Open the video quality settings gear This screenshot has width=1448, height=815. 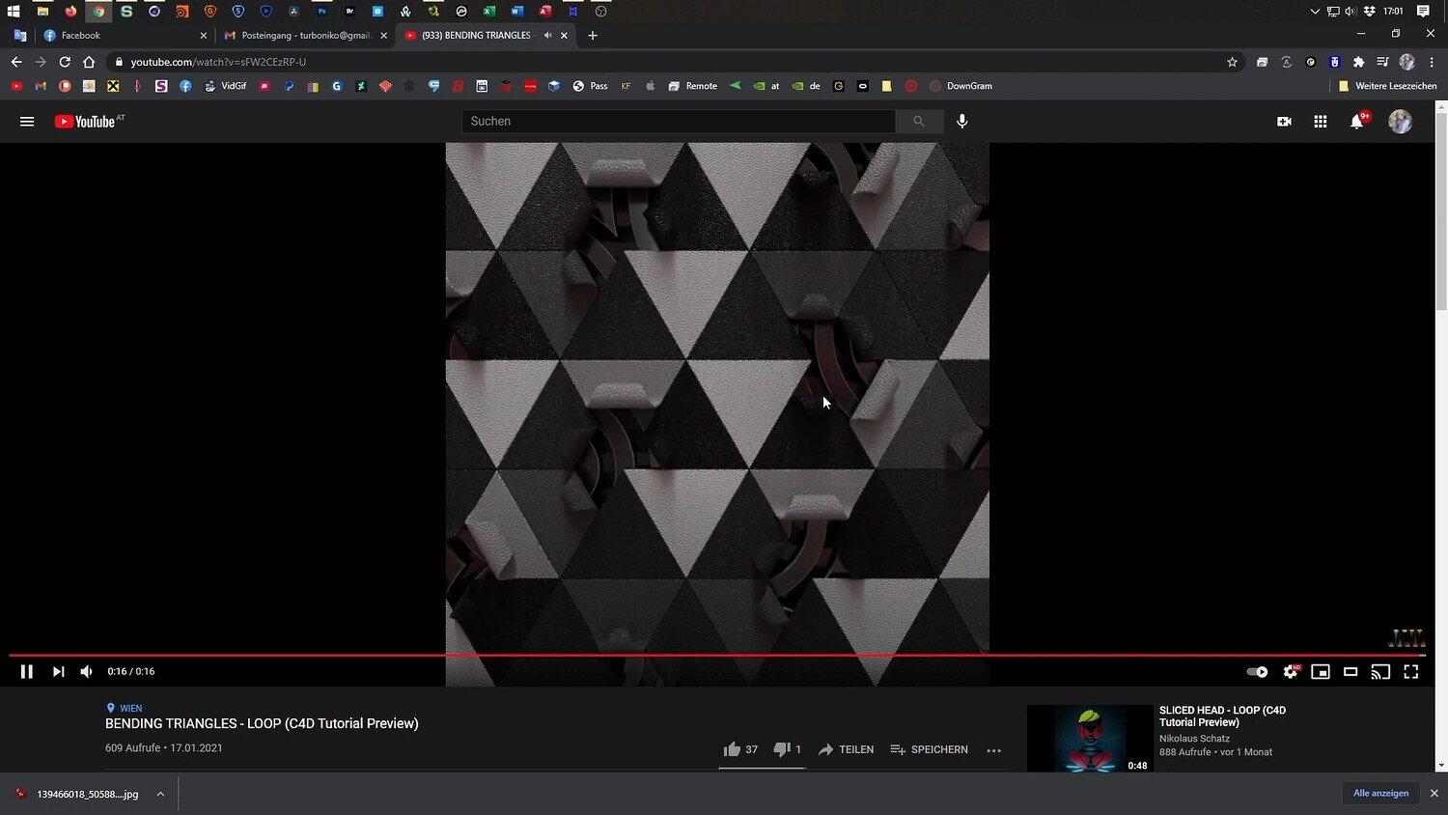(1291, 671)
